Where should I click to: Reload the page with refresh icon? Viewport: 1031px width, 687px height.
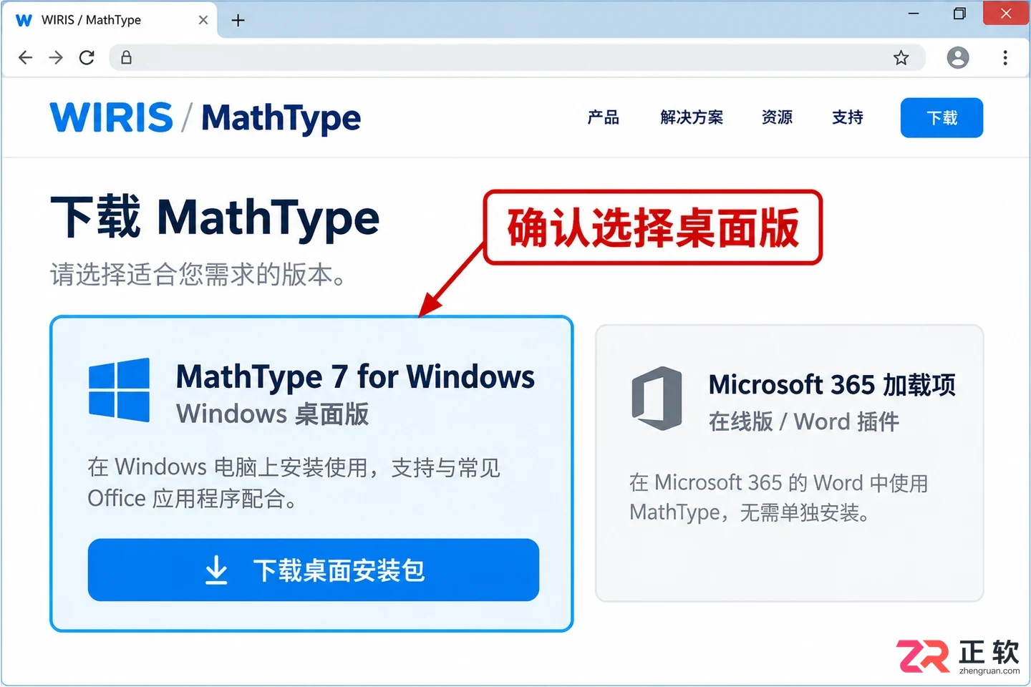(x=87, y=57)
